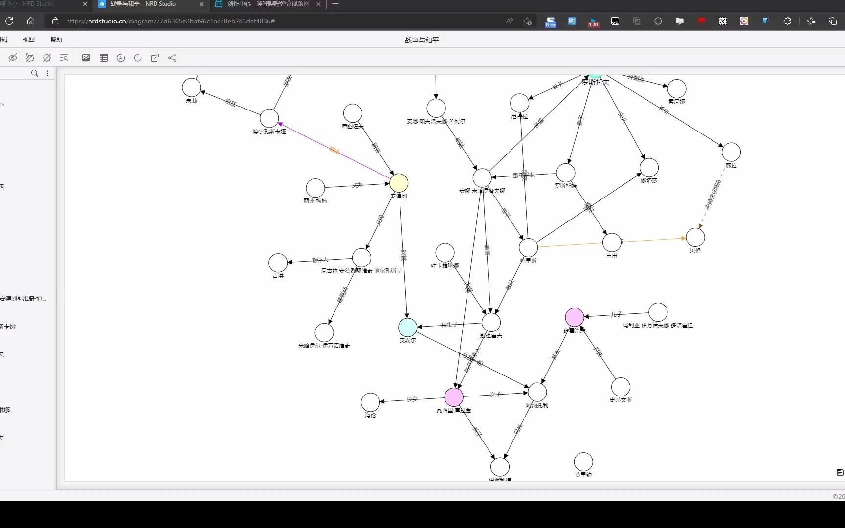Click the save icon at canvas corner

point(840,472)
